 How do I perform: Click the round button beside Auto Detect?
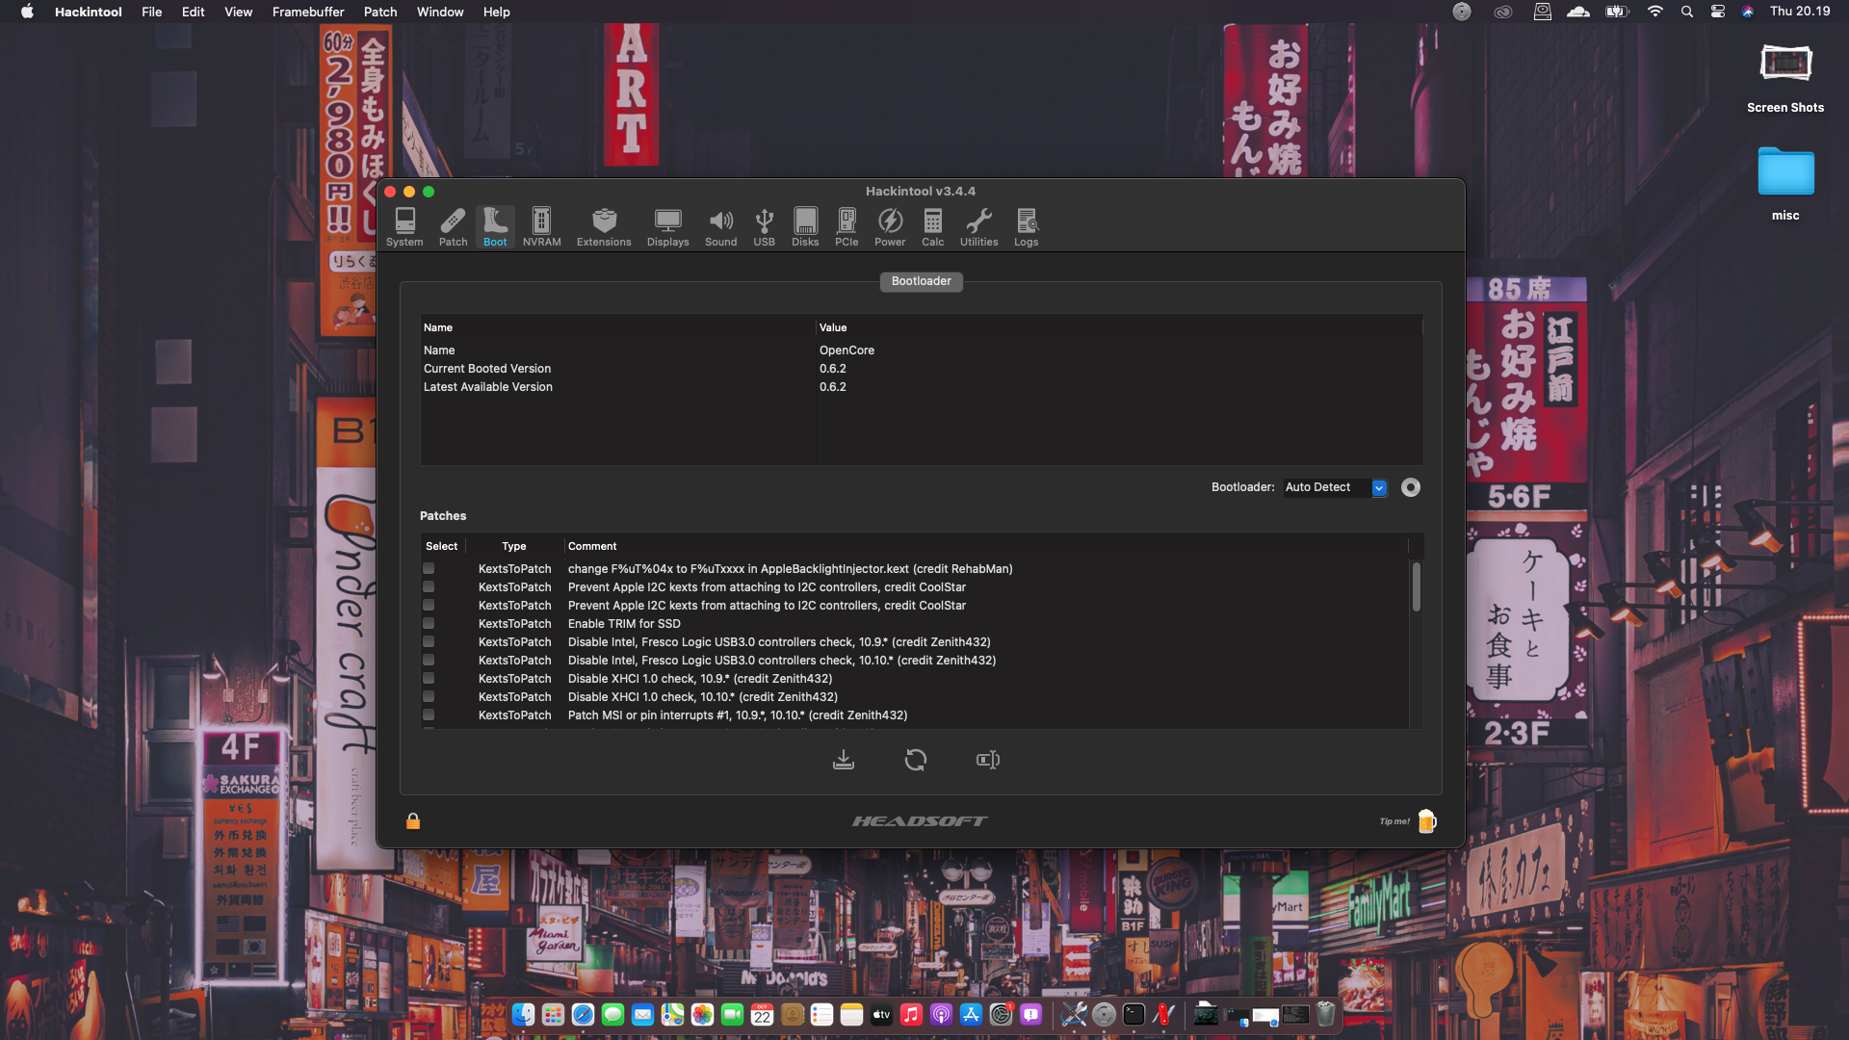point(1411,488)
